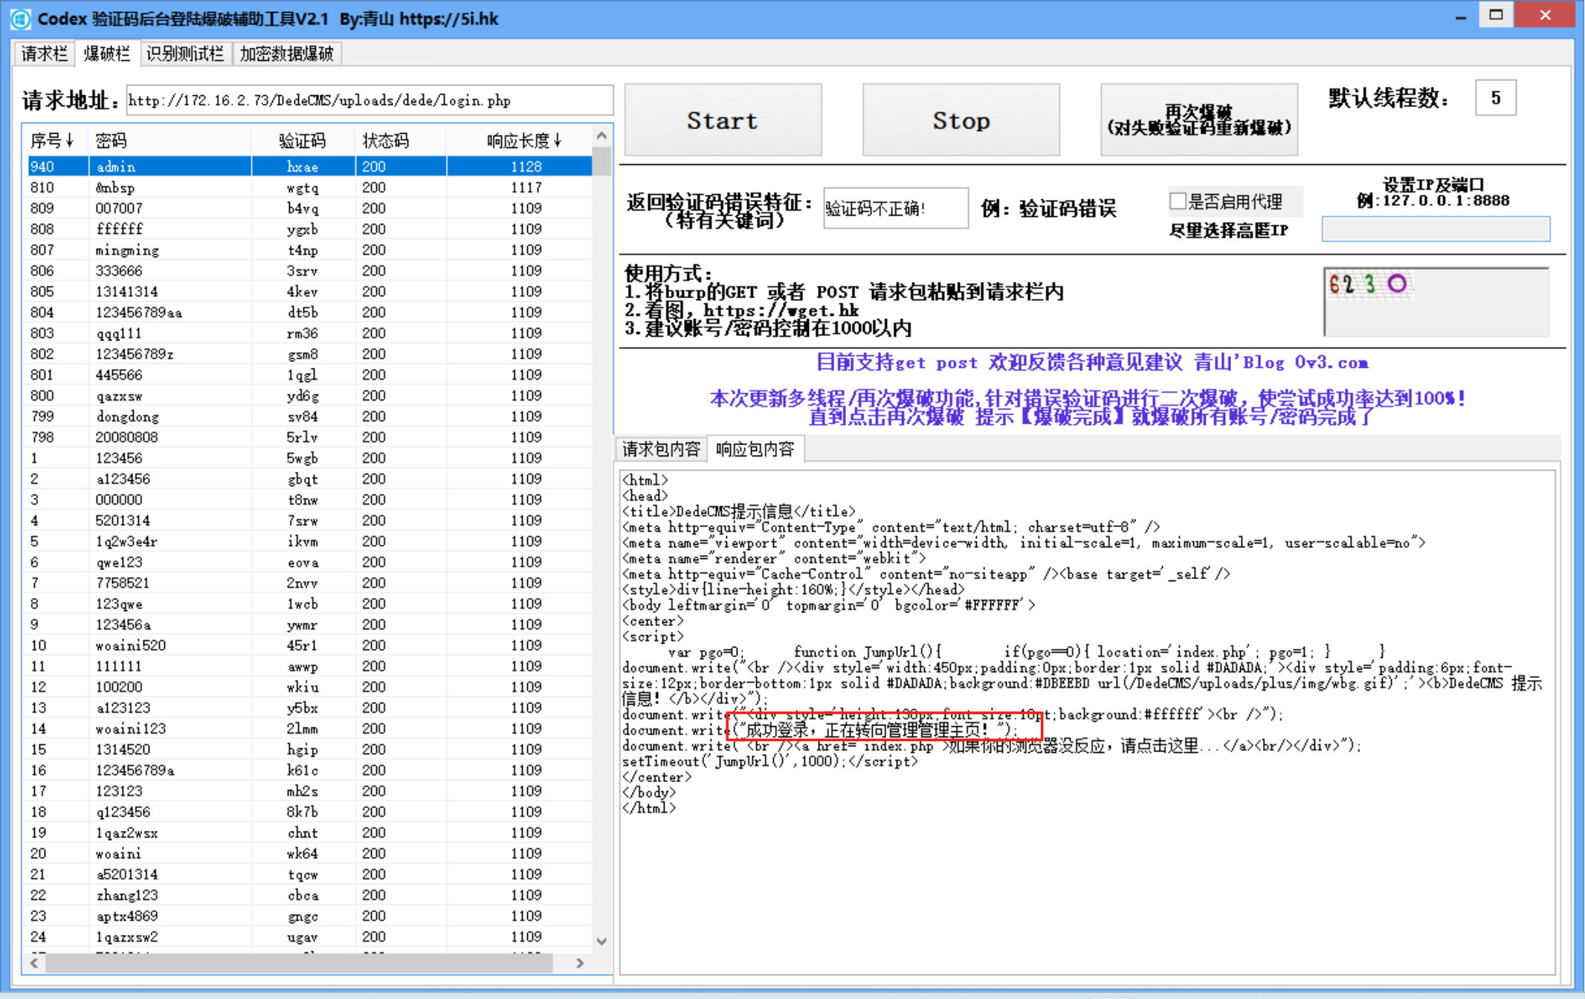Click the Stop button

[x=961, y=120]
